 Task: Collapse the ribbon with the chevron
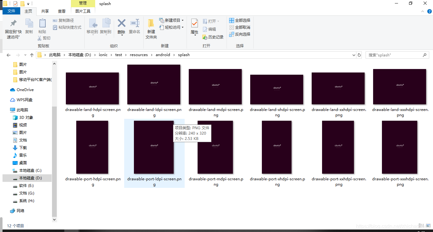pos(423,11)
